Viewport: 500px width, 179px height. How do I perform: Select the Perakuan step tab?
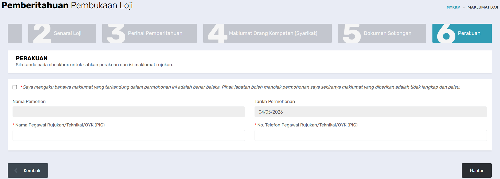pyautogui.click(x=462, y=33)
